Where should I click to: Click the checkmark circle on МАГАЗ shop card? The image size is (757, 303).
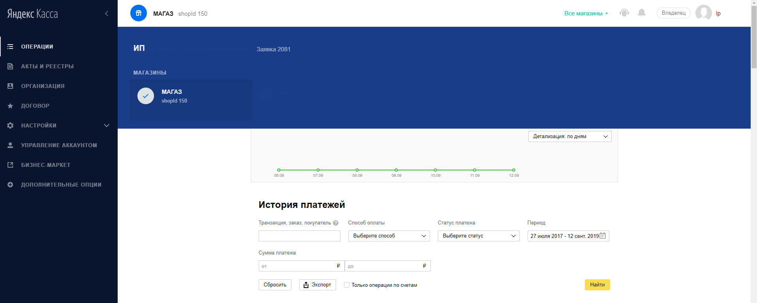click(x=146, y=96)
